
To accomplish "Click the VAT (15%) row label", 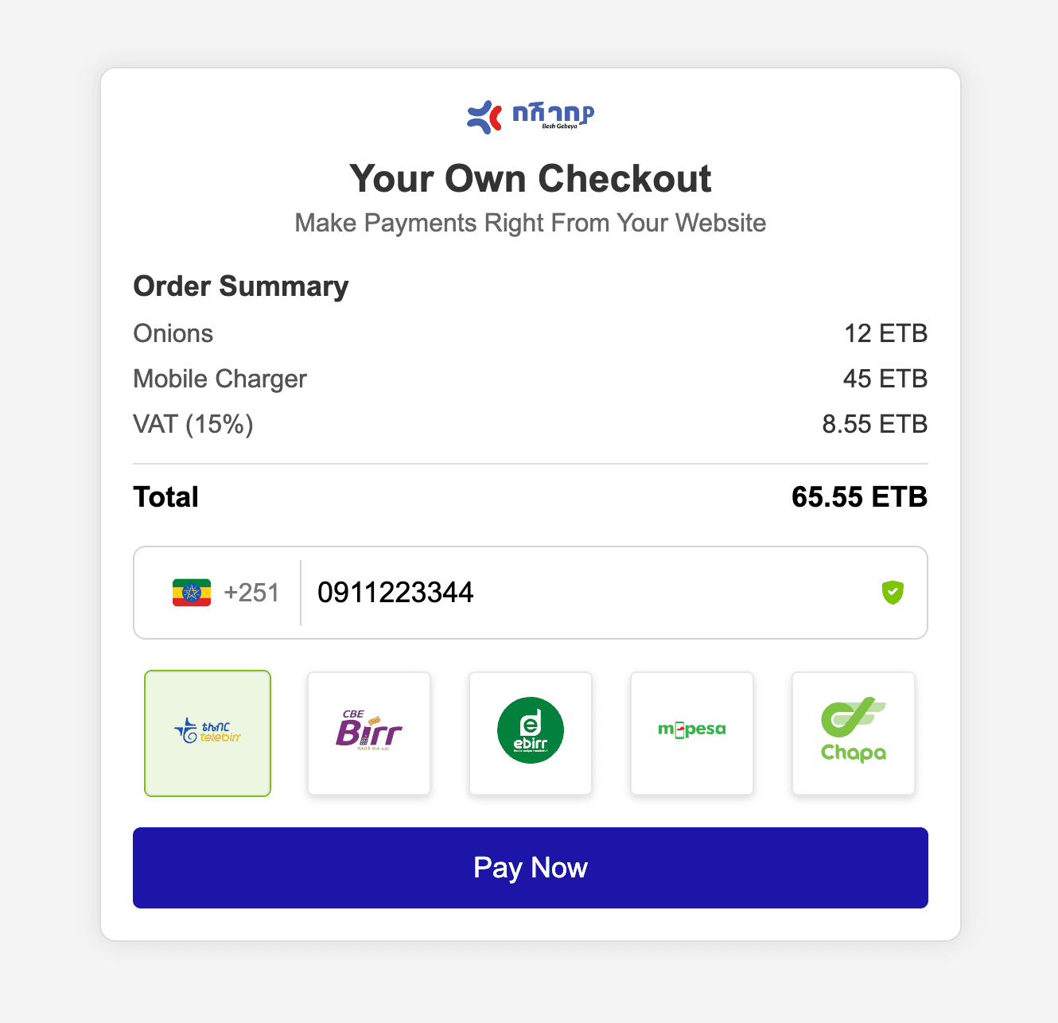I will pyautogui.click(x=193, y=424).
